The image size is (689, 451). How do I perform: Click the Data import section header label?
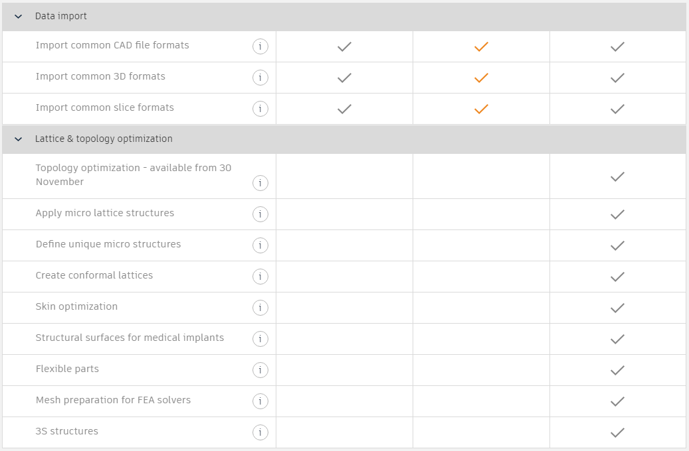(60, 16)
